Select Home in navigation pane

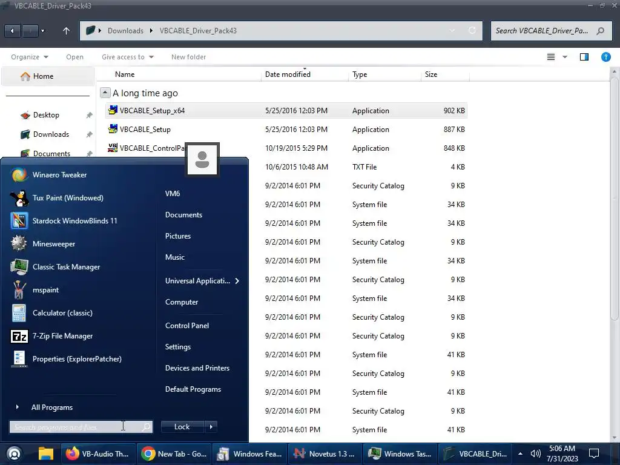pyautogui.click(x=47, y=76)
